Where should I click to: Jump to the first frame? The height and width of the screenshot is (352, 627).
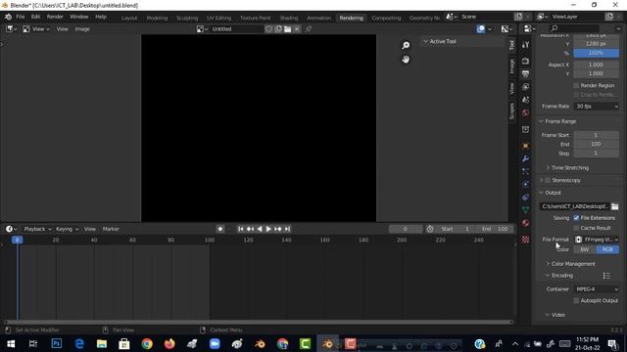pos(240,229)
